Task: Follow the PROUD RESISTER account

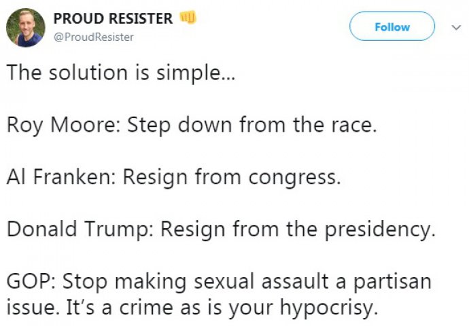Action: point(392,27)
